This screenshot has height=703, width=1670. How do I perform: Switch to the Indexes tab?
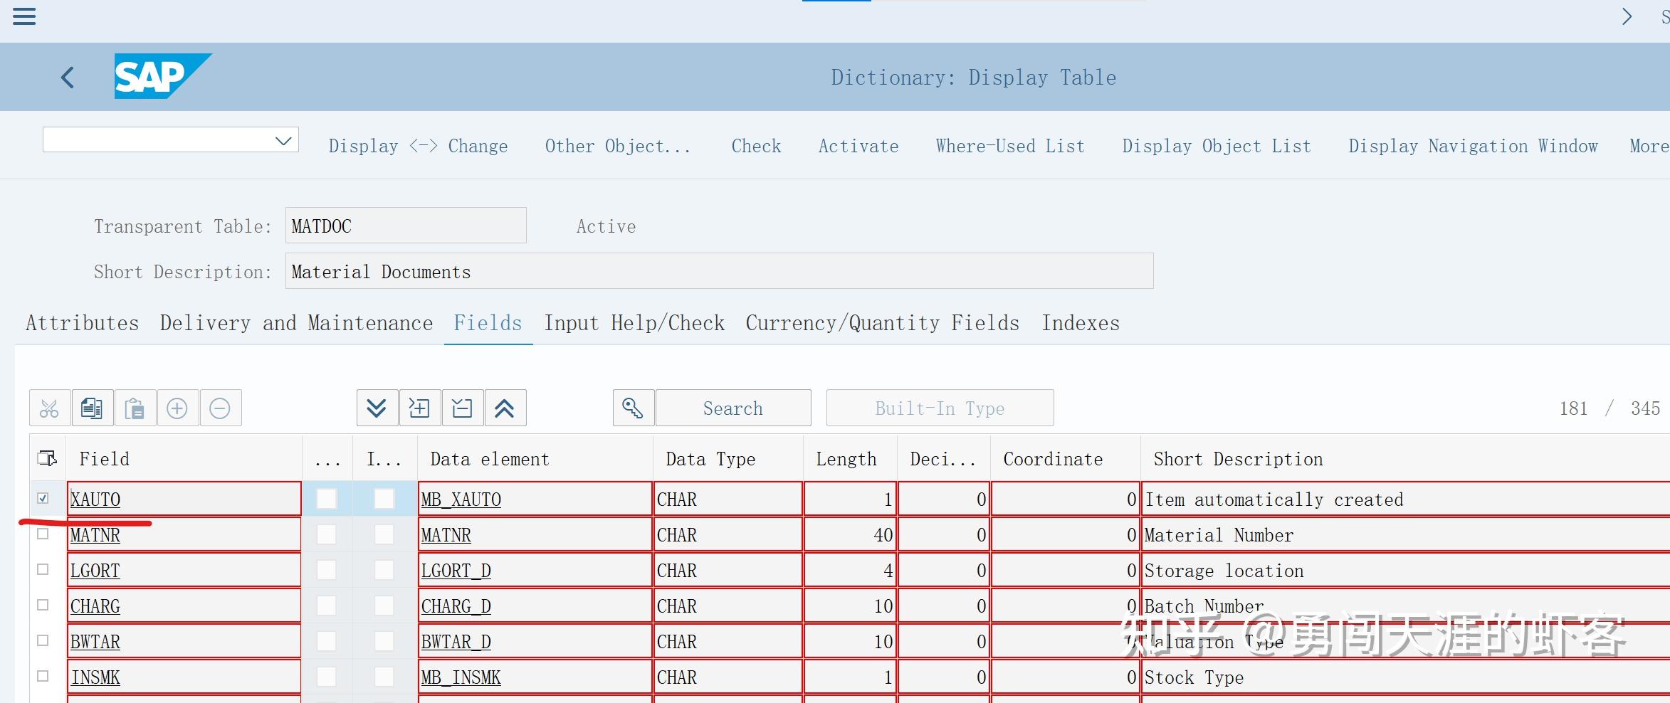[x=1081, y=322]
